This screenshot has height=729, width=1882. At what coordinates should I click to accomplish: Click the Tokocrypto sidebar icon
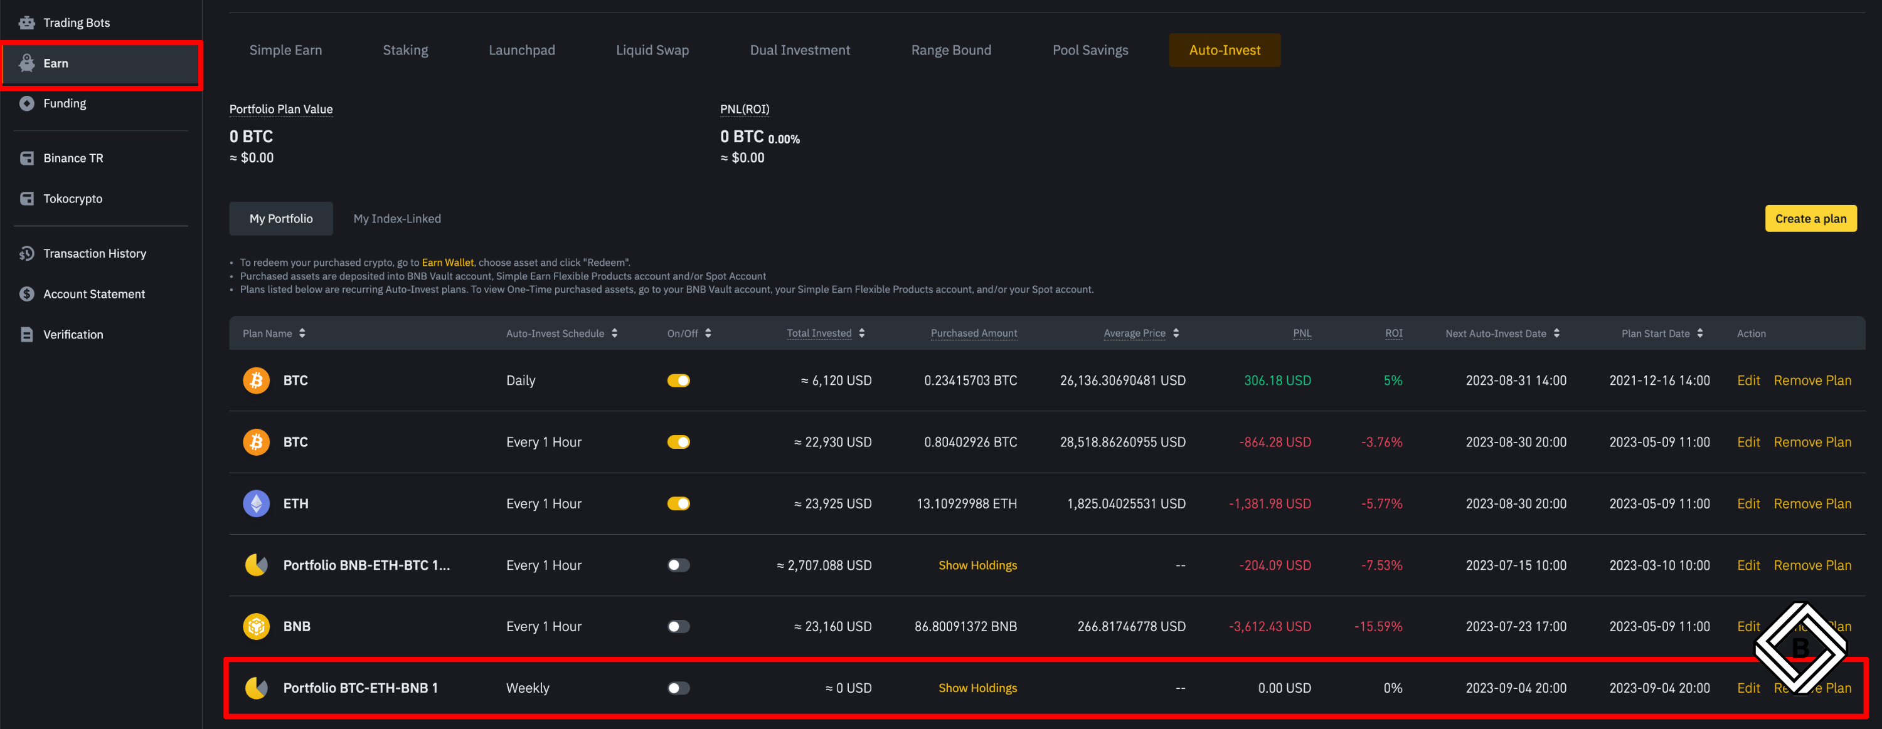27,199
